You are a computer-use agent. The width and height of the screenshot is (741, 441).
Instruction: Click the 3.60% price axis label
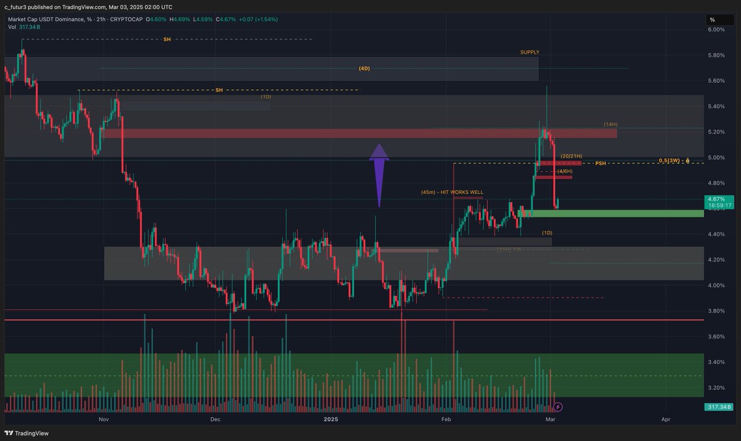tap(716, 337)
